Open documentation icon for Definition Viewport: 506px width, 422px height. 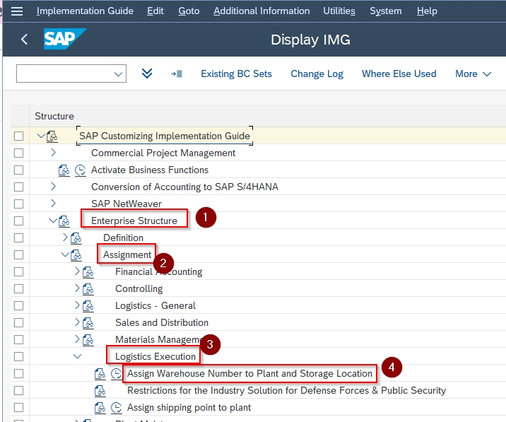(76, 238)
